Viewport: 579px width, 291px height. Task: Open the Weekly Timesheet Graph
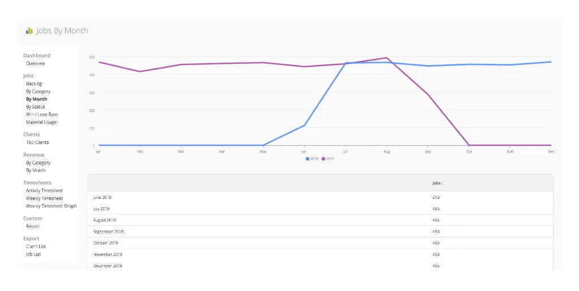51,206
